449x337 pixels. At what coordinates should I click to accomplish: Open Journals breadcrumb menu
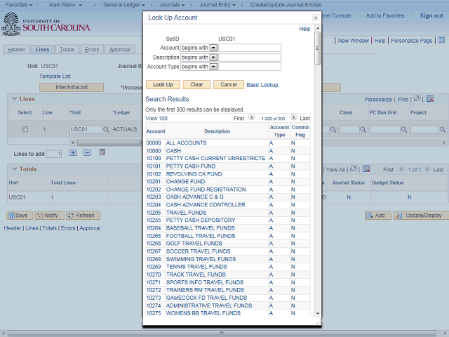tap(172, 5)
